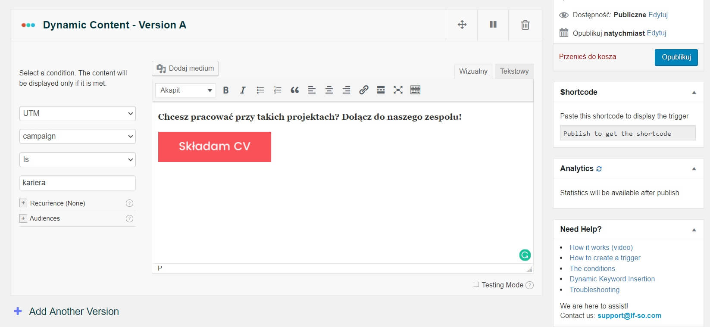This screenshot has width=710, height=327.
Task: Click the plus icon for Add Another Version
Action: pyautogui.click(x=18, y=311)
